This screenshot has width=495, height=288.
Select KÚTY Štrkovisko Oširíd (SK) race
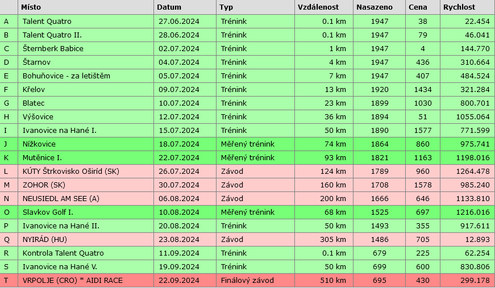(x=71, y=171)
